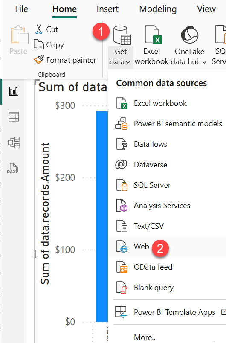The image size is (226, 343).
Task: Click the Sum of data.records.Amount axis title
Action: tap(45, 213)
